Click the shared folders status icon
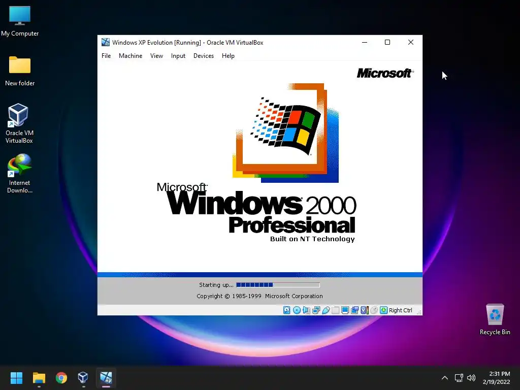The height and width of the screenshot is (390, 520). 335,310
